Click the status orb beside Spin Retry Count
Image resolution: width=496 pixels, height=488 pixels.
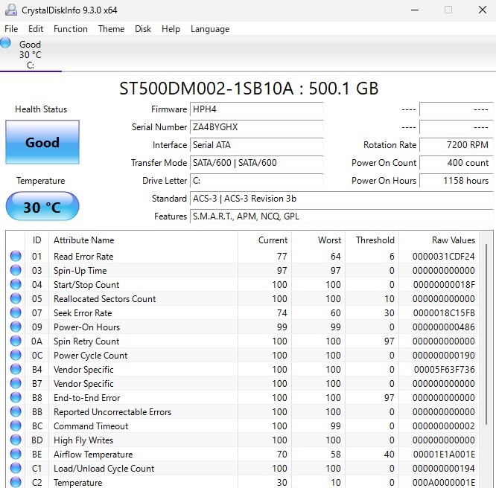16,341
